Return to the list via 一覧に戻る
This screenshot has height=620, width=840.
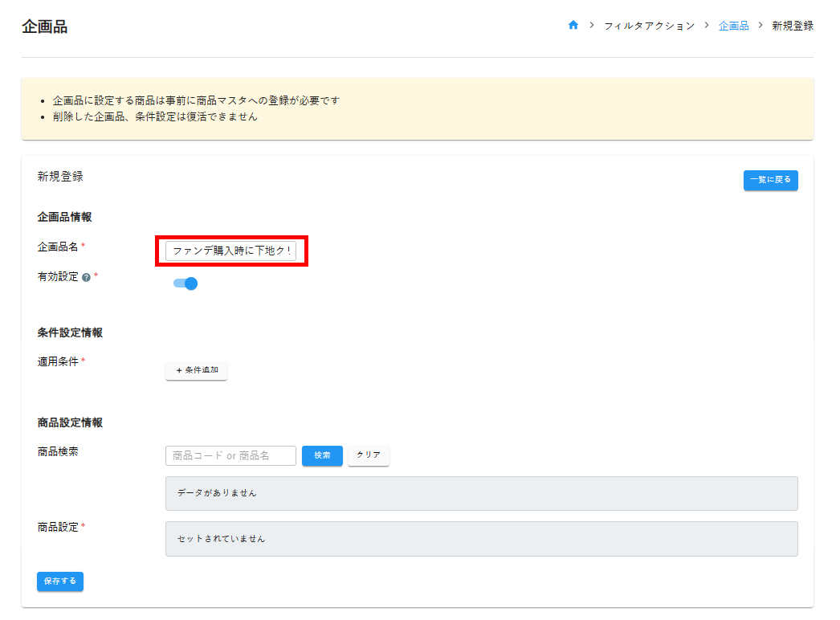[770, 181]
